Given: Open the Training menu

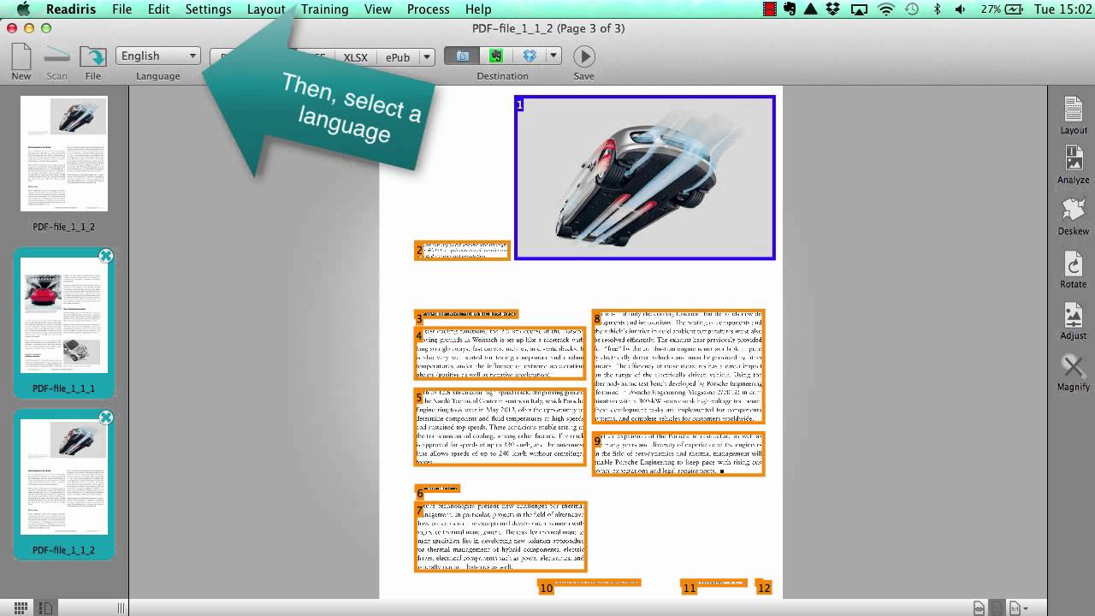Looking at the screenshot, I should 324,9.
